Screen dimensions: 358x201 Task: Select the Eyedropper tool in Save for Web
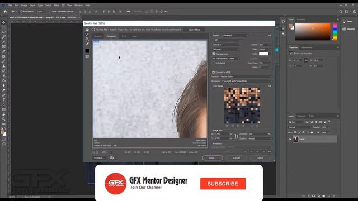(x=87, y=44)
